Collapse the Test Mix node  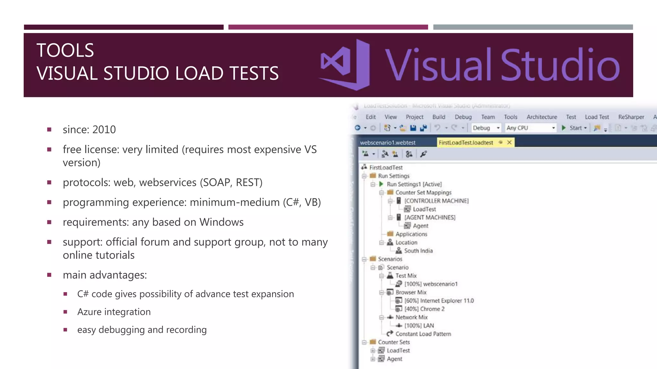[381, 276]
